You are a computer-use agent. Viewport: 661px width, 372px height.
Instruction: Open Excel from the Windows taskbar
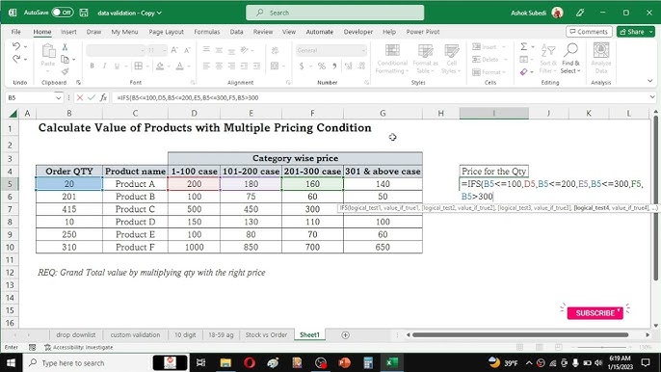click(392, 362)
